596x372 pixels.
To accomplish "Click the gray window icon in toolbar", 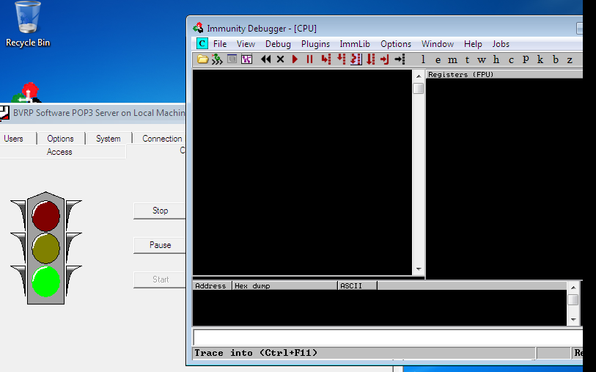I will [x=232, y=59].
